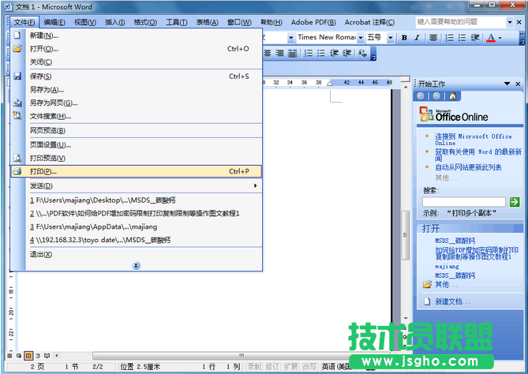The width and height of the screenshot is (528, 374).
Task: Open the Edit menu in menu bar
Action: point(55,21)
